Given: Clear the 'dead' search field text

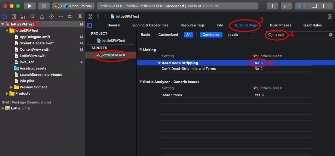Looking at the screenshot, I should click(x=331, y=35).
